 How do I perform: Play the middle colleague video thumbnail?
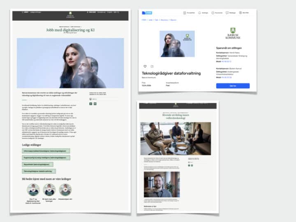coord(49,190)
